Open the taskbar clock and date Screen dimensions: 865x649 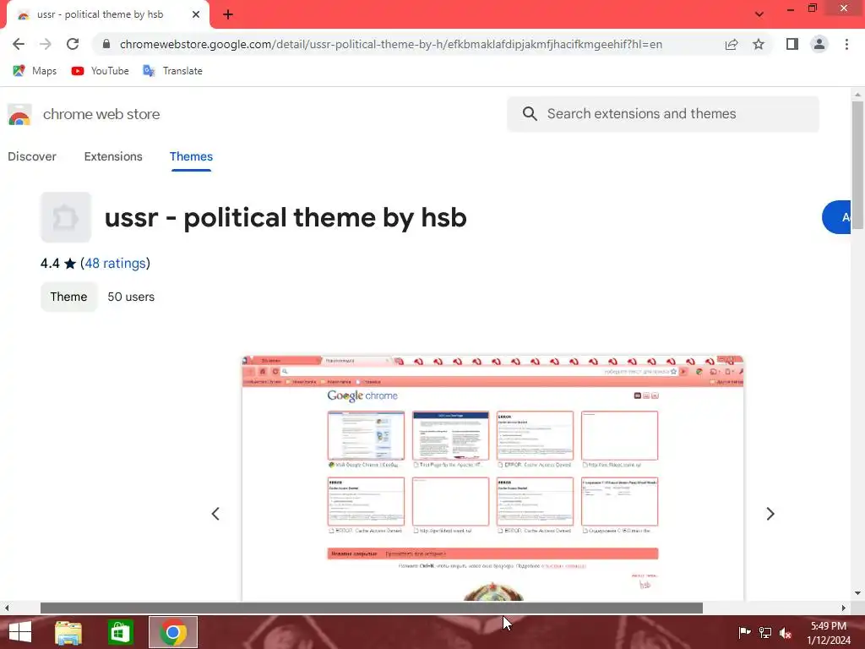(829, 632)
